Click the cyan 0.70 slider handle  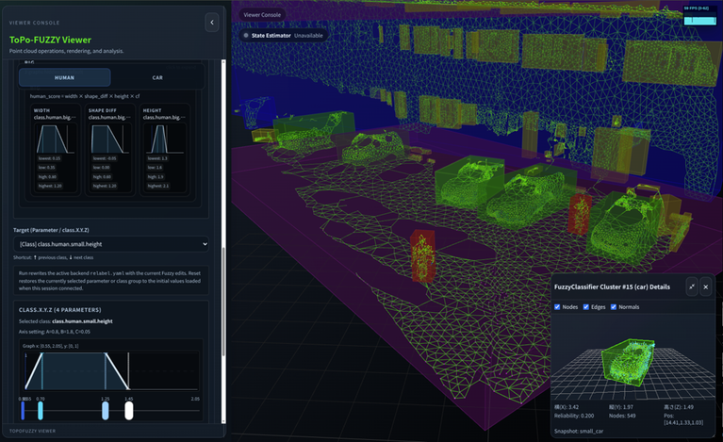point(41,411)
